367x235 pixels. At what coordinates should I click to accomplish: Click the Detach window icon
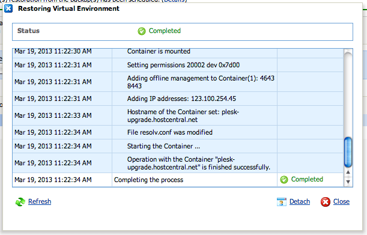click(x=281, y=202)
